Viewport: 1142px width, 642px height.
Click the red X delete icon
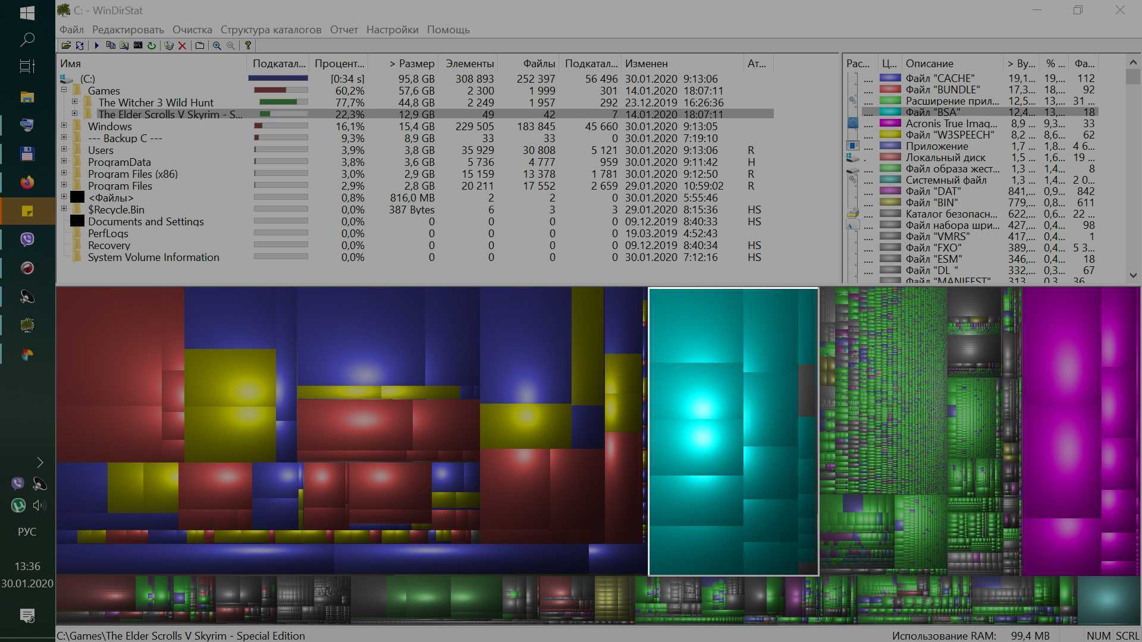pyautogui.click(x=183, y=45)
